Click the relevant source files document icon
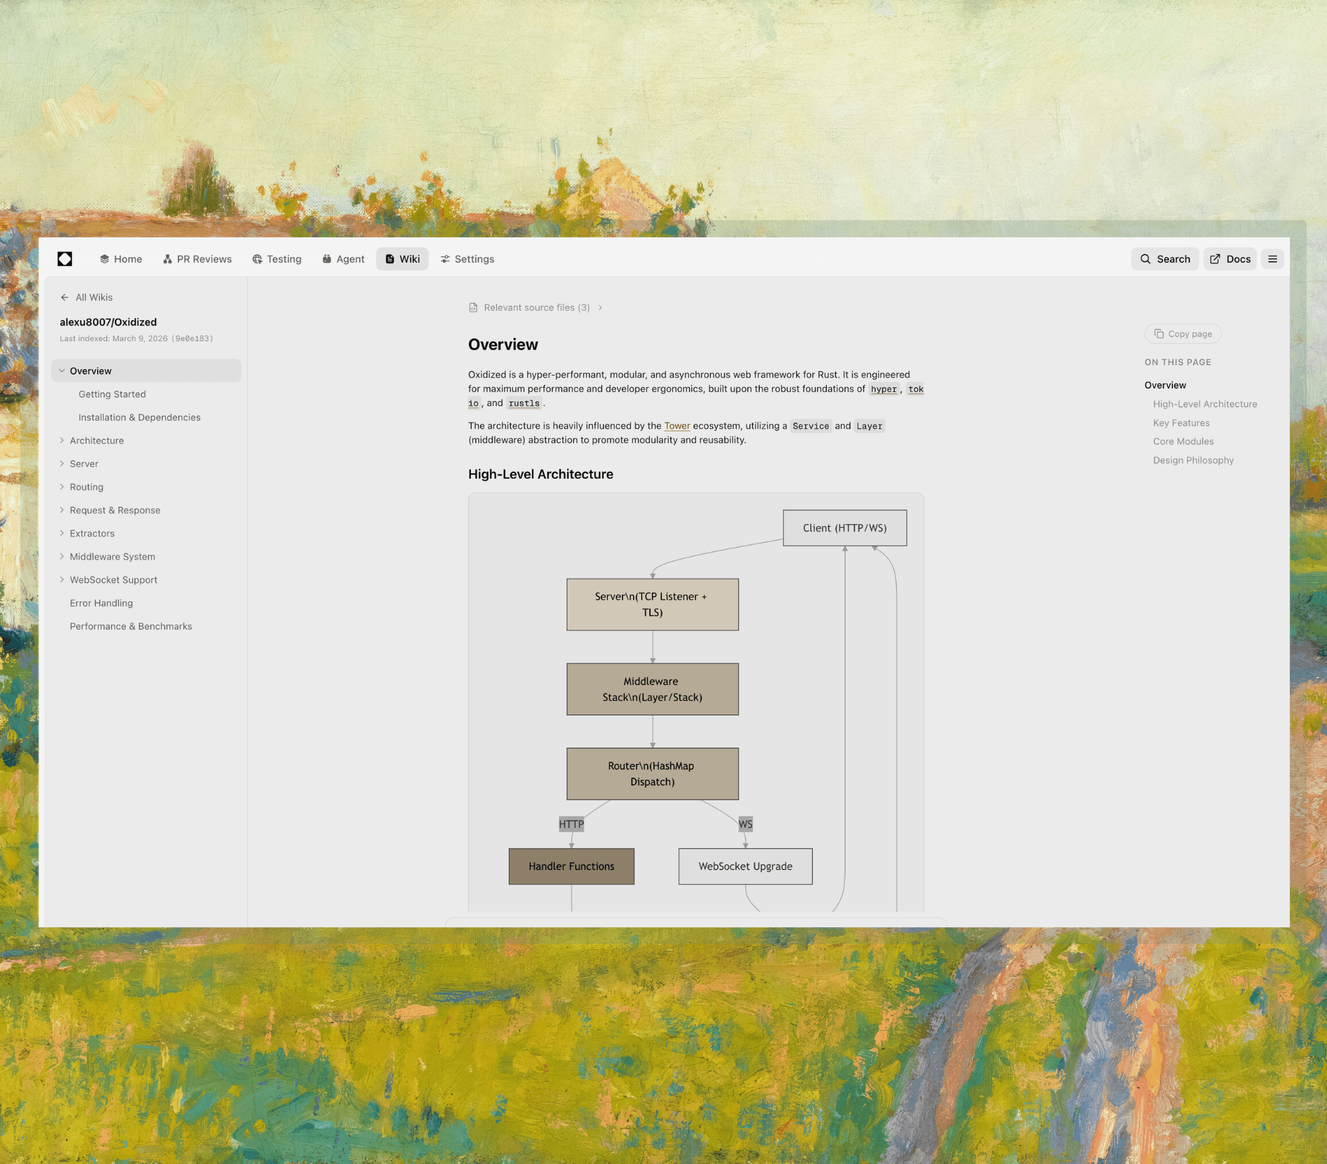 [x=473, y=307]
